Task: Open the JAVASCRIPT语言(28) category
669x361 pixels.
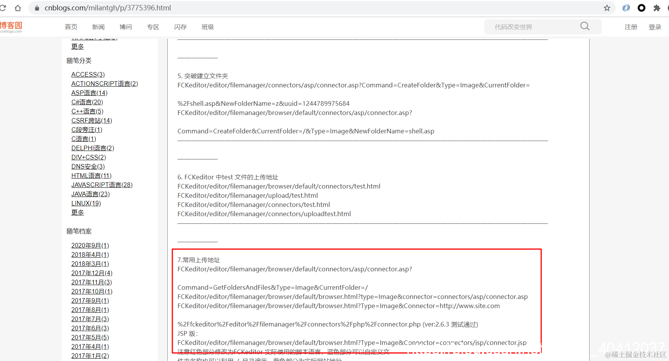Action: (x=102, y=185)
